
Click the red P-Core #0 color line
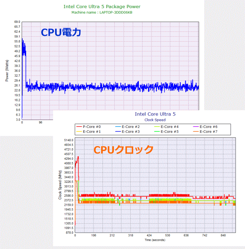(79, 127)
